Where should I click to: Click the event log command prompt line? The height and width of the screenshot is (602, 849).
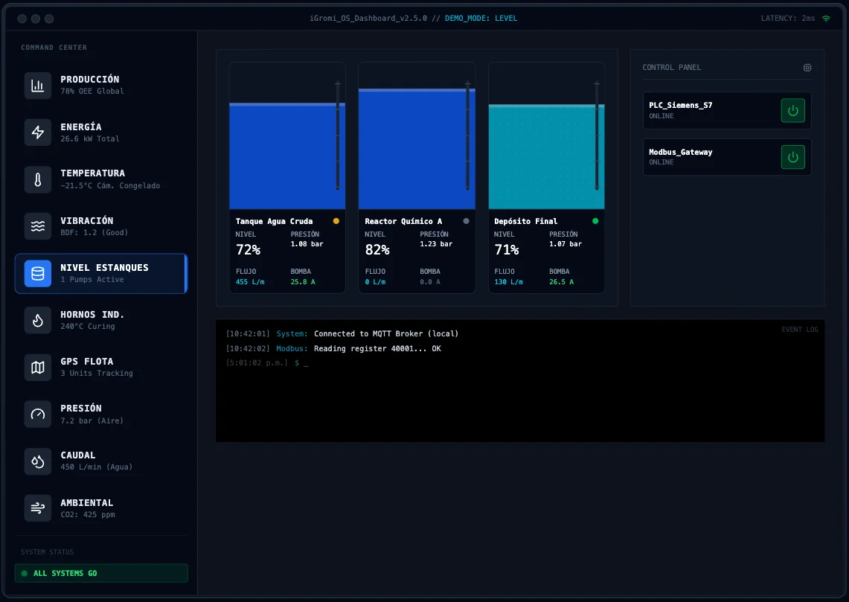pos(267,363)
